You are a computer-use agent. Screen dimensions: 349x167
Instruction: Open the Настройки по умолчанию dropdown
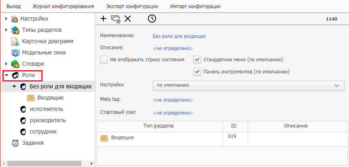coord(248,86)
